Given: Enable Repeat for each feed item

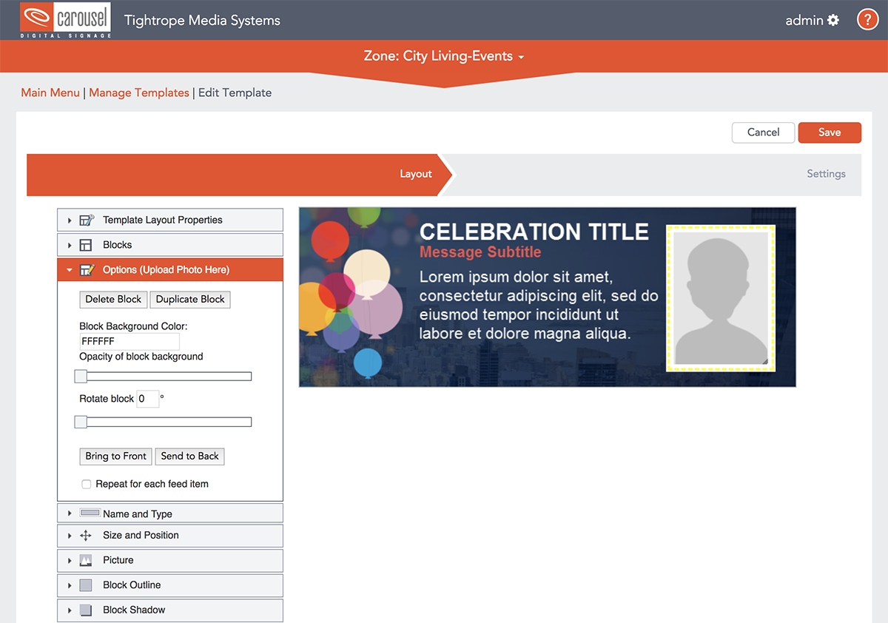Looking at the screenshot, I should click(87, 484).
